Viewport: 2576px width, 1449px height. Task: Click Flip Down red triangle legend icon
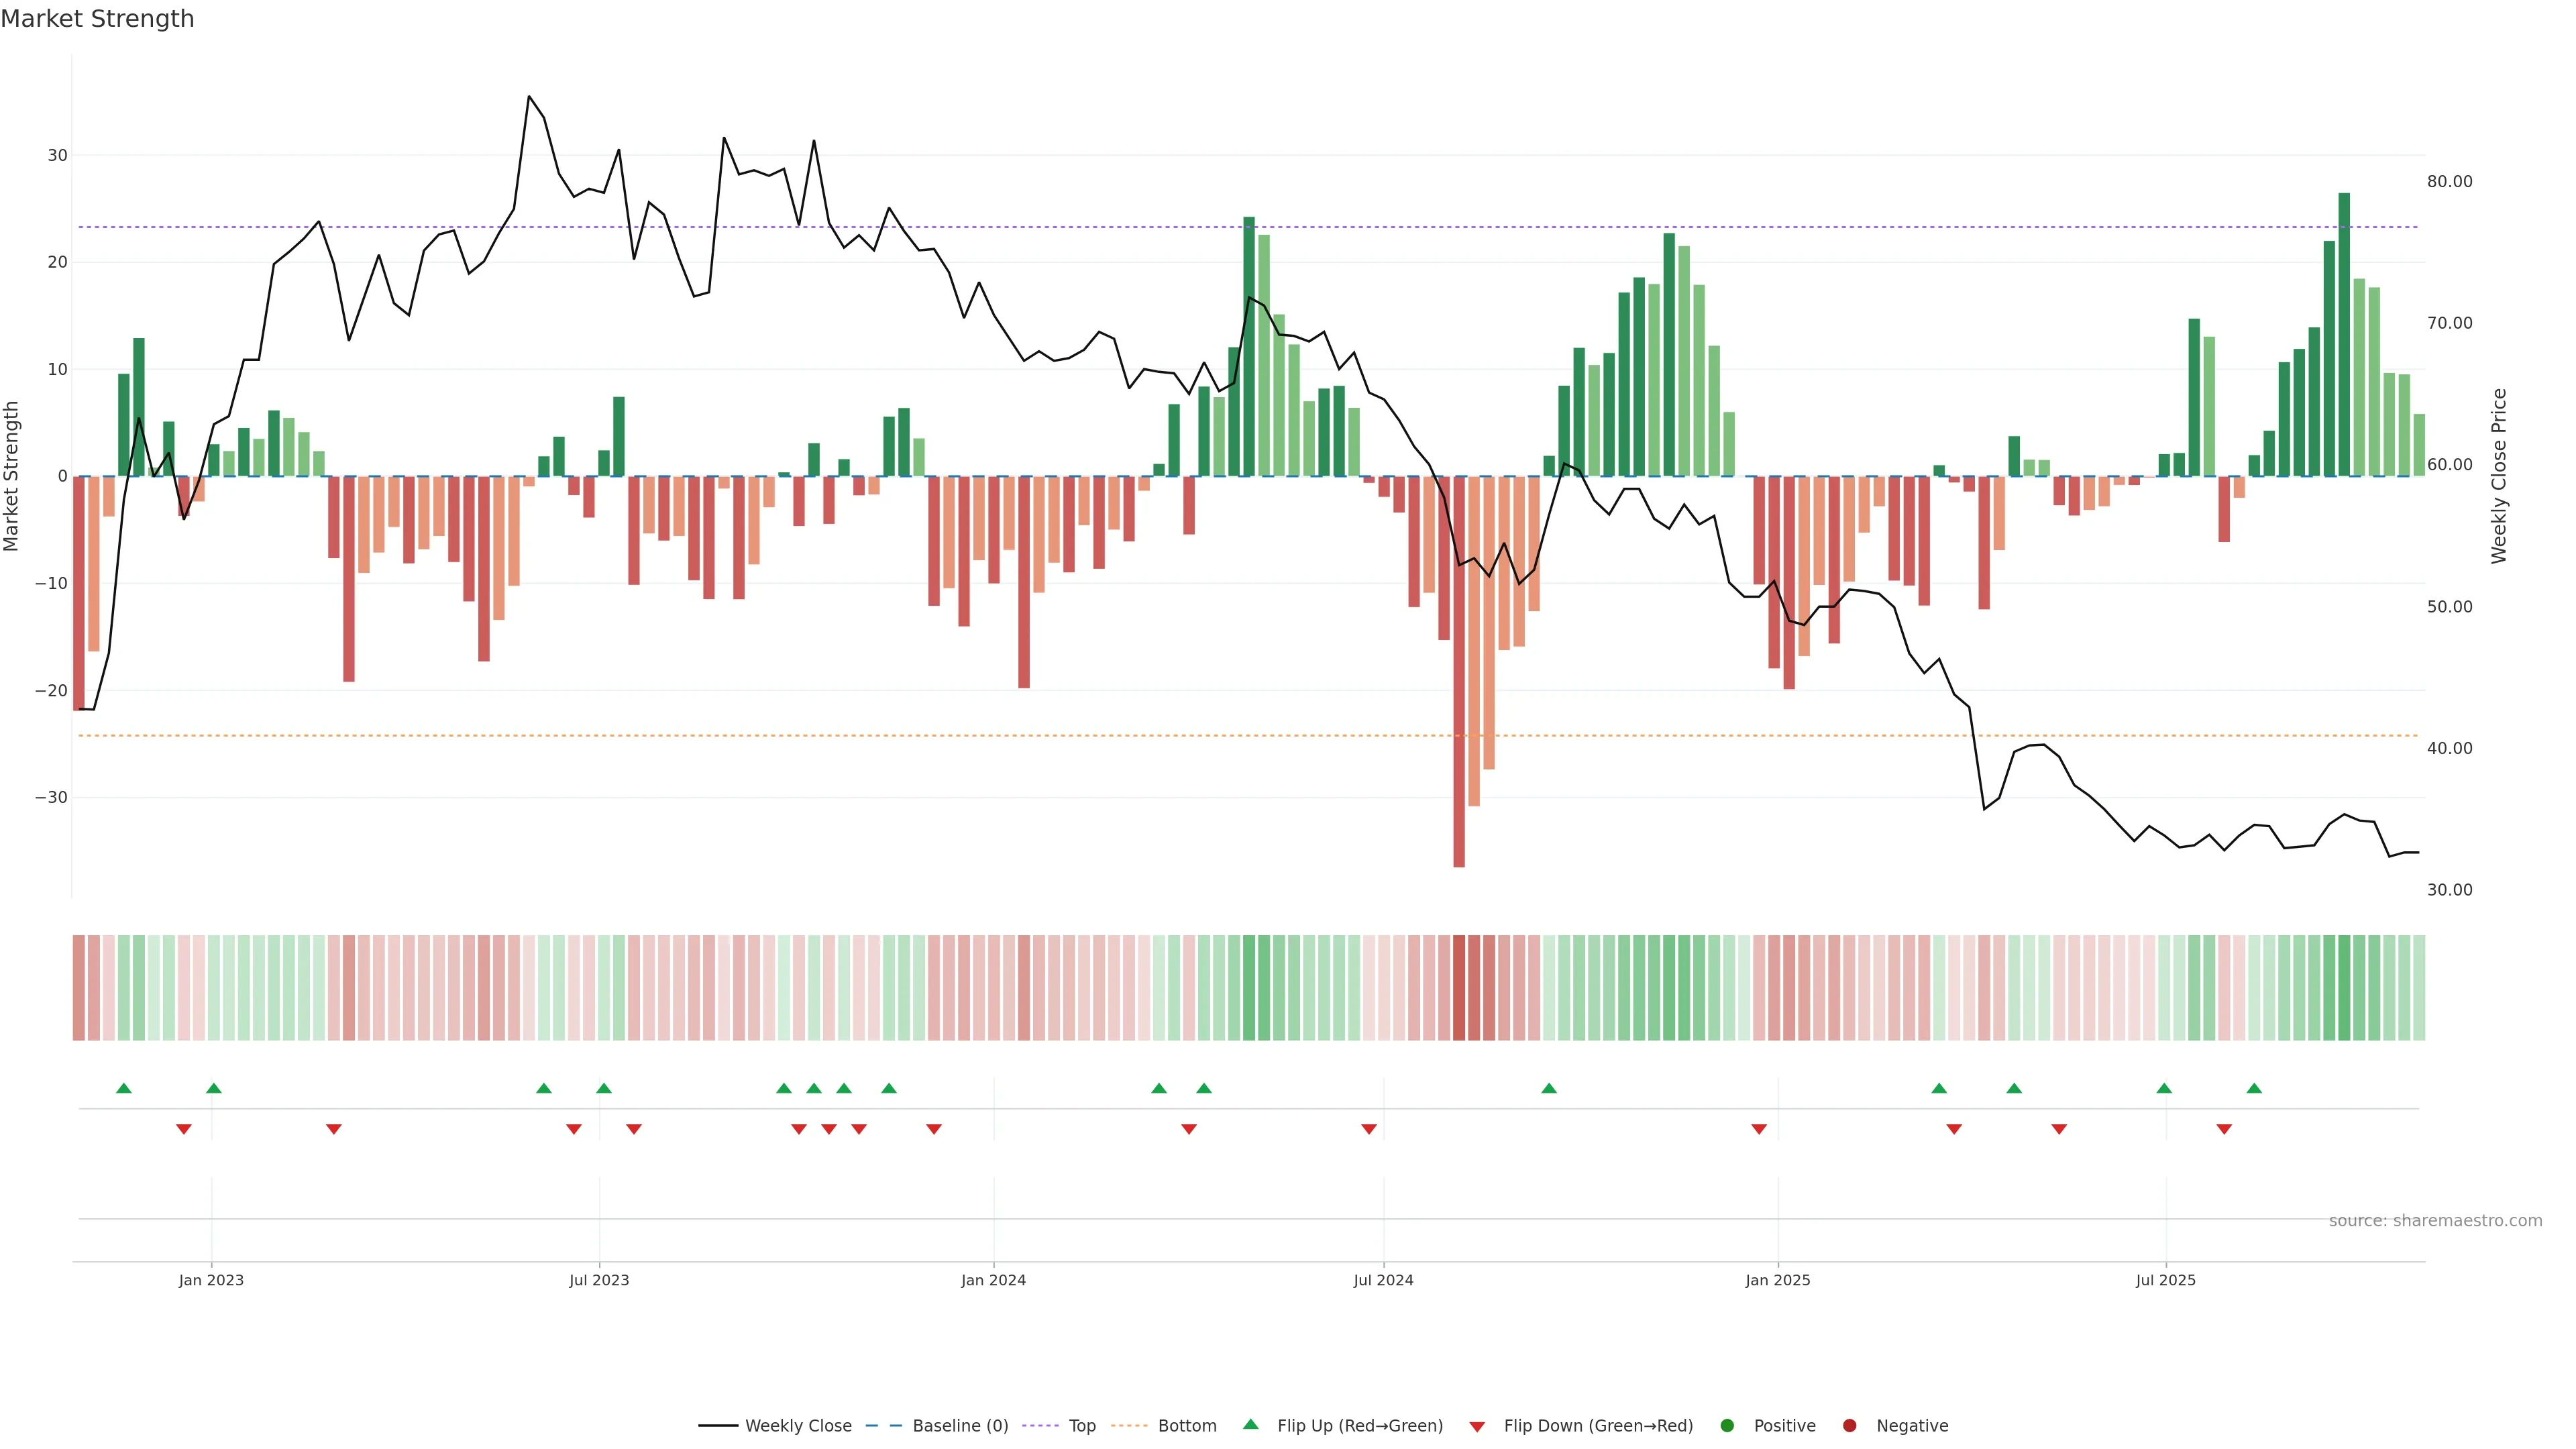[x=1477, y=1426]
